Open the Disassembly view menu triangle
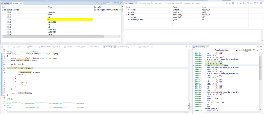Image resolution: width=264 pixels, height=114 pixels. click(261, 50)
